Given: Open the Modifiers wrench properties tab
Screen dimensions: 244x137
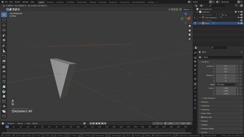Looking at the screenshot, I should coord(195,88).
